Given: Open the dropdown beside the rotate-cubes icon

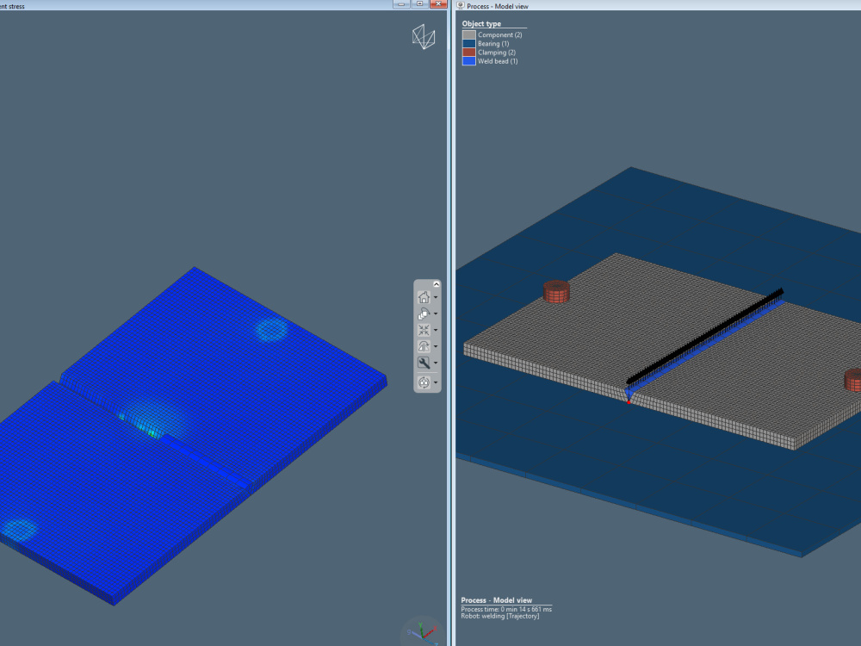Looking at the screenshot, I should [436, 314].
